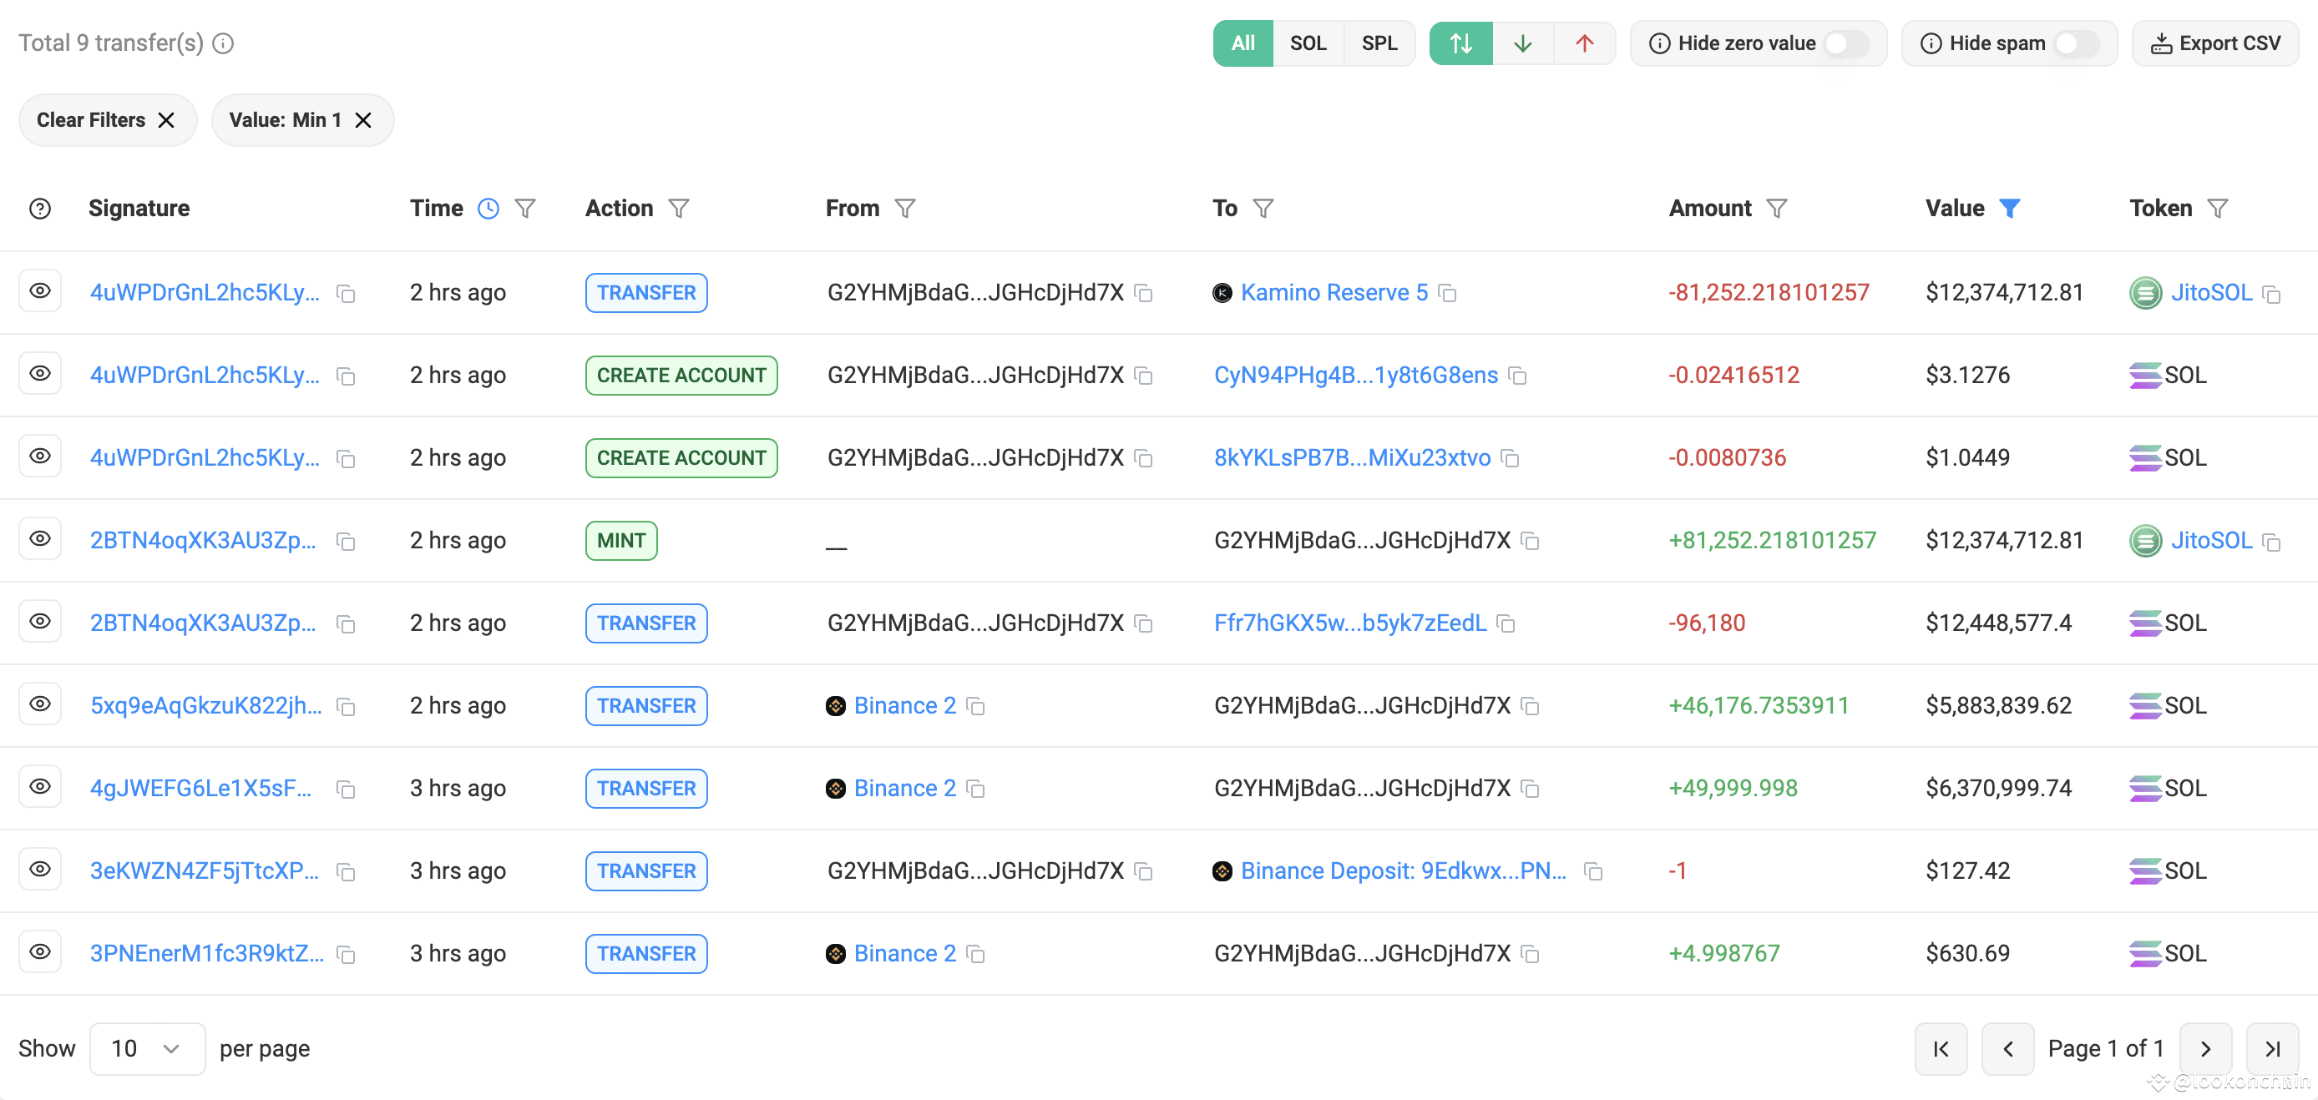The height and width of the screenshot is (1100, 2318).
Task: Select the SPL tab
Action: click(x=1379, y=43)
